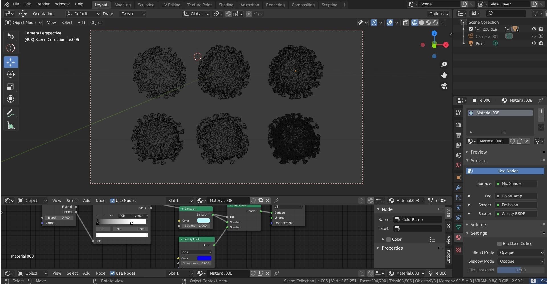The height and width of the screenshot is (284, 547).
Task: Open the Render properties tab
Action: tap(458, 125)
